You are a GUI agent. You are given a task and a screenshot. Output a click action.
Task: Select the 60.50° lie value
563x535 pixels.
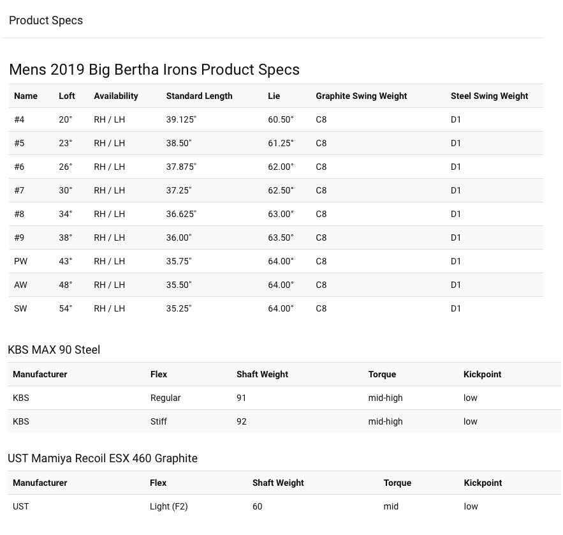click(281, 119)
